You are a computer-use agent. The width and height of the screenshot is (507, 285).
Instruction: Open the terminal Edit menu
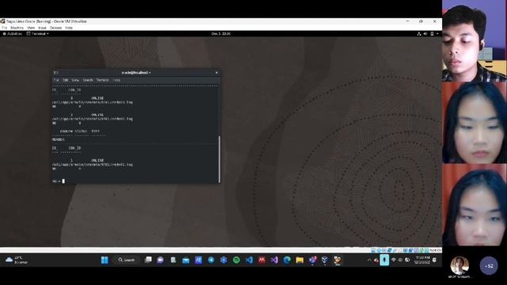(x=66, y=80)
